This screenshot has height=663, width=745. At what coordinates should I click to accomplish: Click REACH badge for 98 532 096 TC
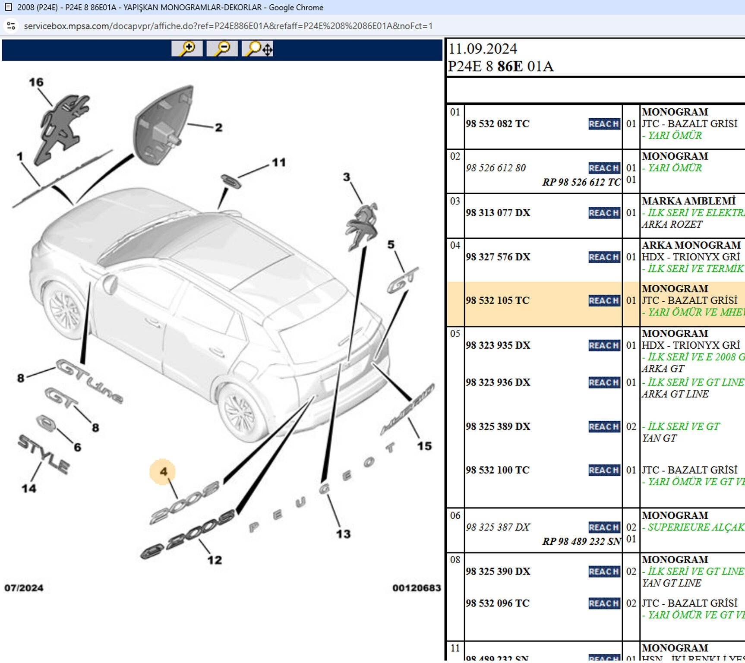604,603
